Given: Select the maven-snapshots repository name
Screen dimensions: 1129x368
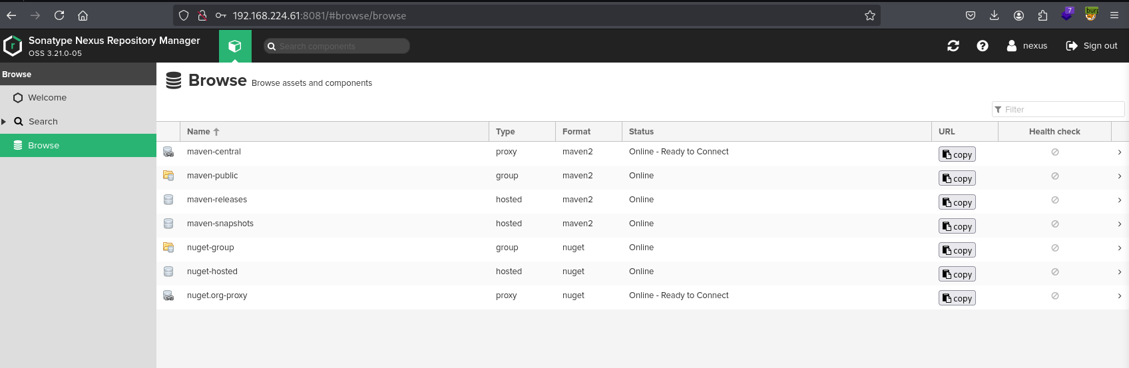Looking at the screenshot, I should (220, 224).
